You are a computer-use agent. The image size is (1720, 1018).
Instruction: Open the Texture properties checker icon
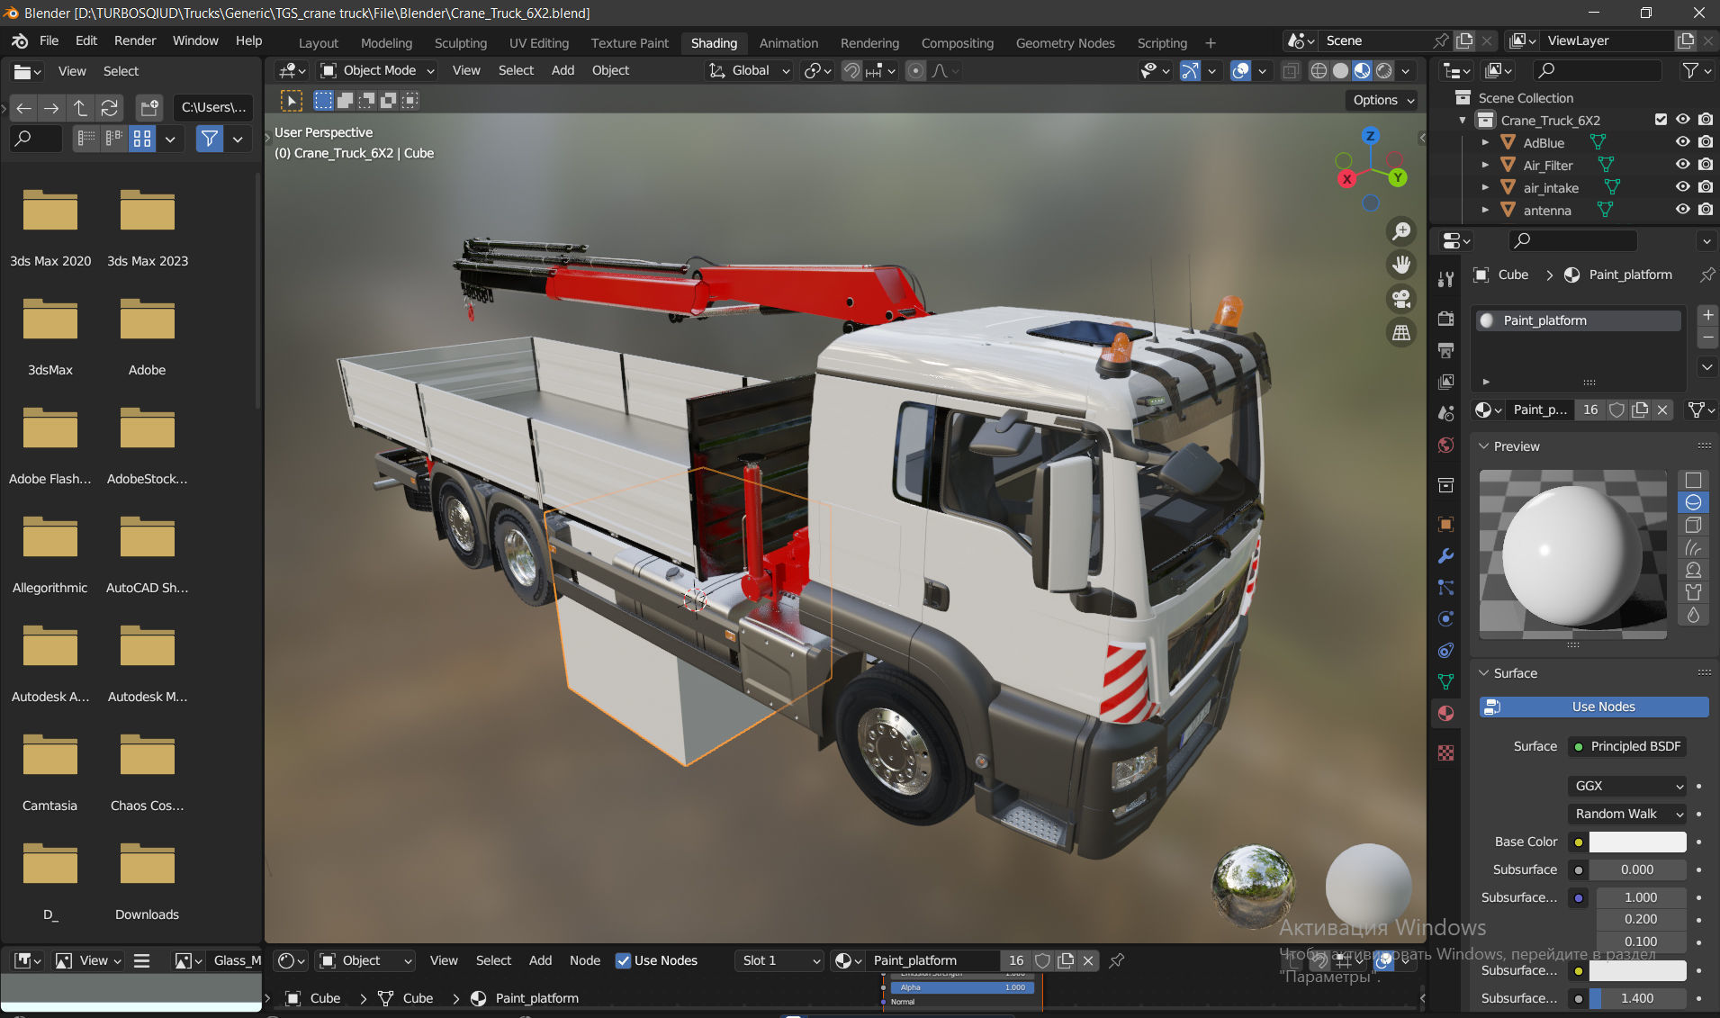tap(1445, 753)
